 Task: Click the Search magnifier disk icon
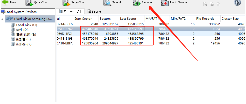tap(107, 3)
